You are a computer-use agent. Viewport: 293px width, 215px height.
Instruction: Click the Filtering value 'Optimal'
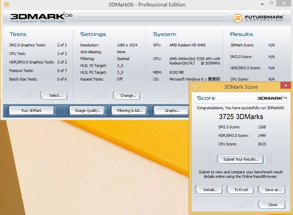tap(123, 59)
